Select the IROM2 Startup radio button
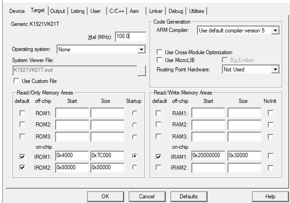 click(134, 167)
